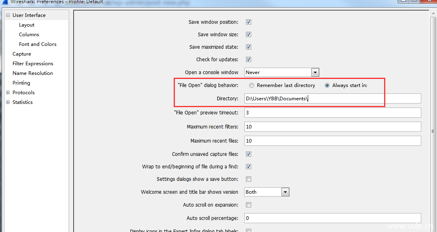Viewport: 437px width, 232px height.
Task: Click the "Open a console window" label
Action: point(212,72)
